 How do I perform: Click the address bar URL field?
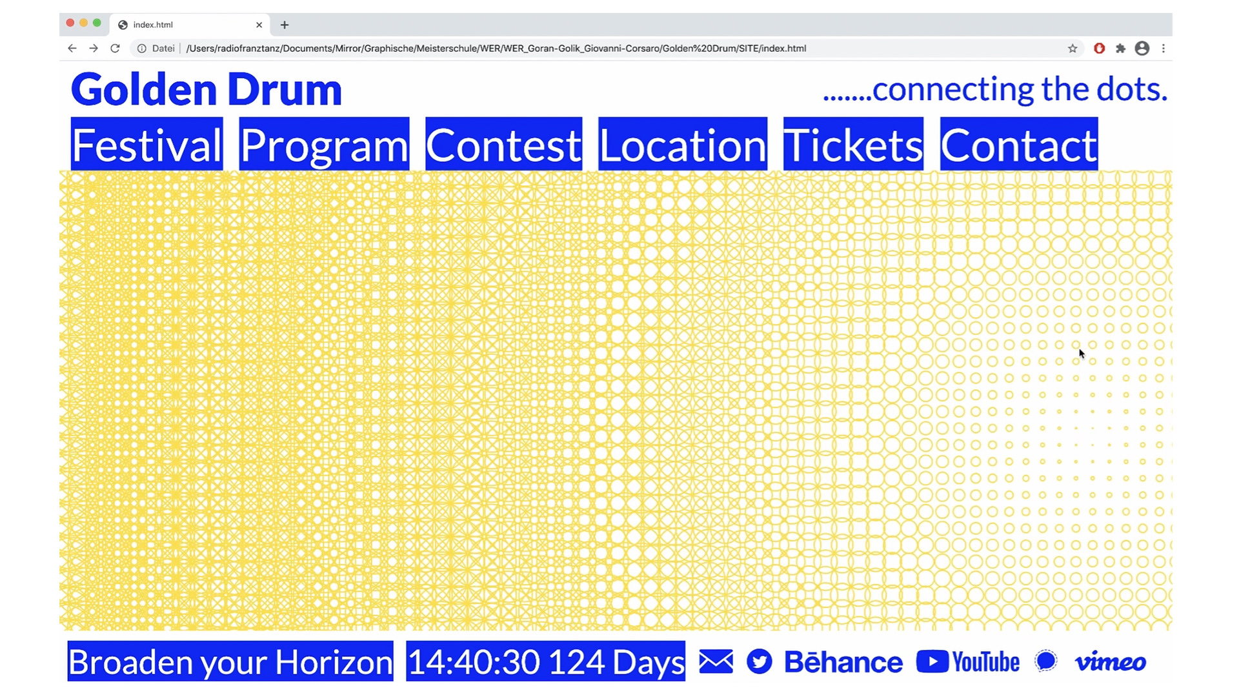point(496,48)
